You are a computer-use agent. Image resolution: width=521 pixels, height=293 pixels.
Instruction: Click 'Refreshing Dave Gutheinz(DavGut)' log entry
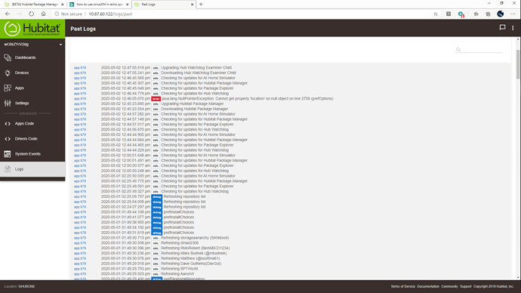(191, 264)
